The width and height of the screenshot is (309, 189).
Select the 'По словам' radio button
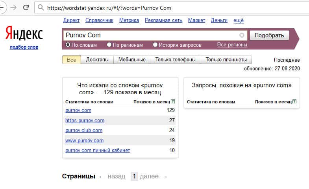pos(68,45)
